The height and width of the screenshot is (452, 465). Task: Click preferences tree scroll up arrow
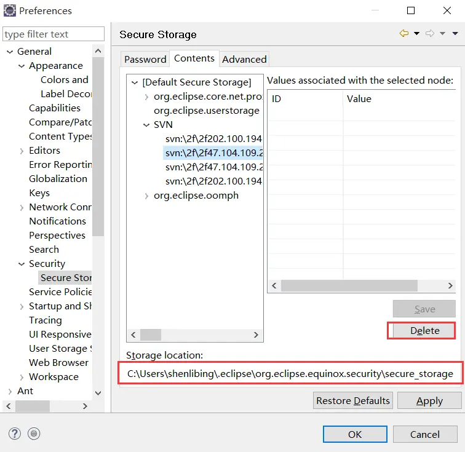pos(98,51)
